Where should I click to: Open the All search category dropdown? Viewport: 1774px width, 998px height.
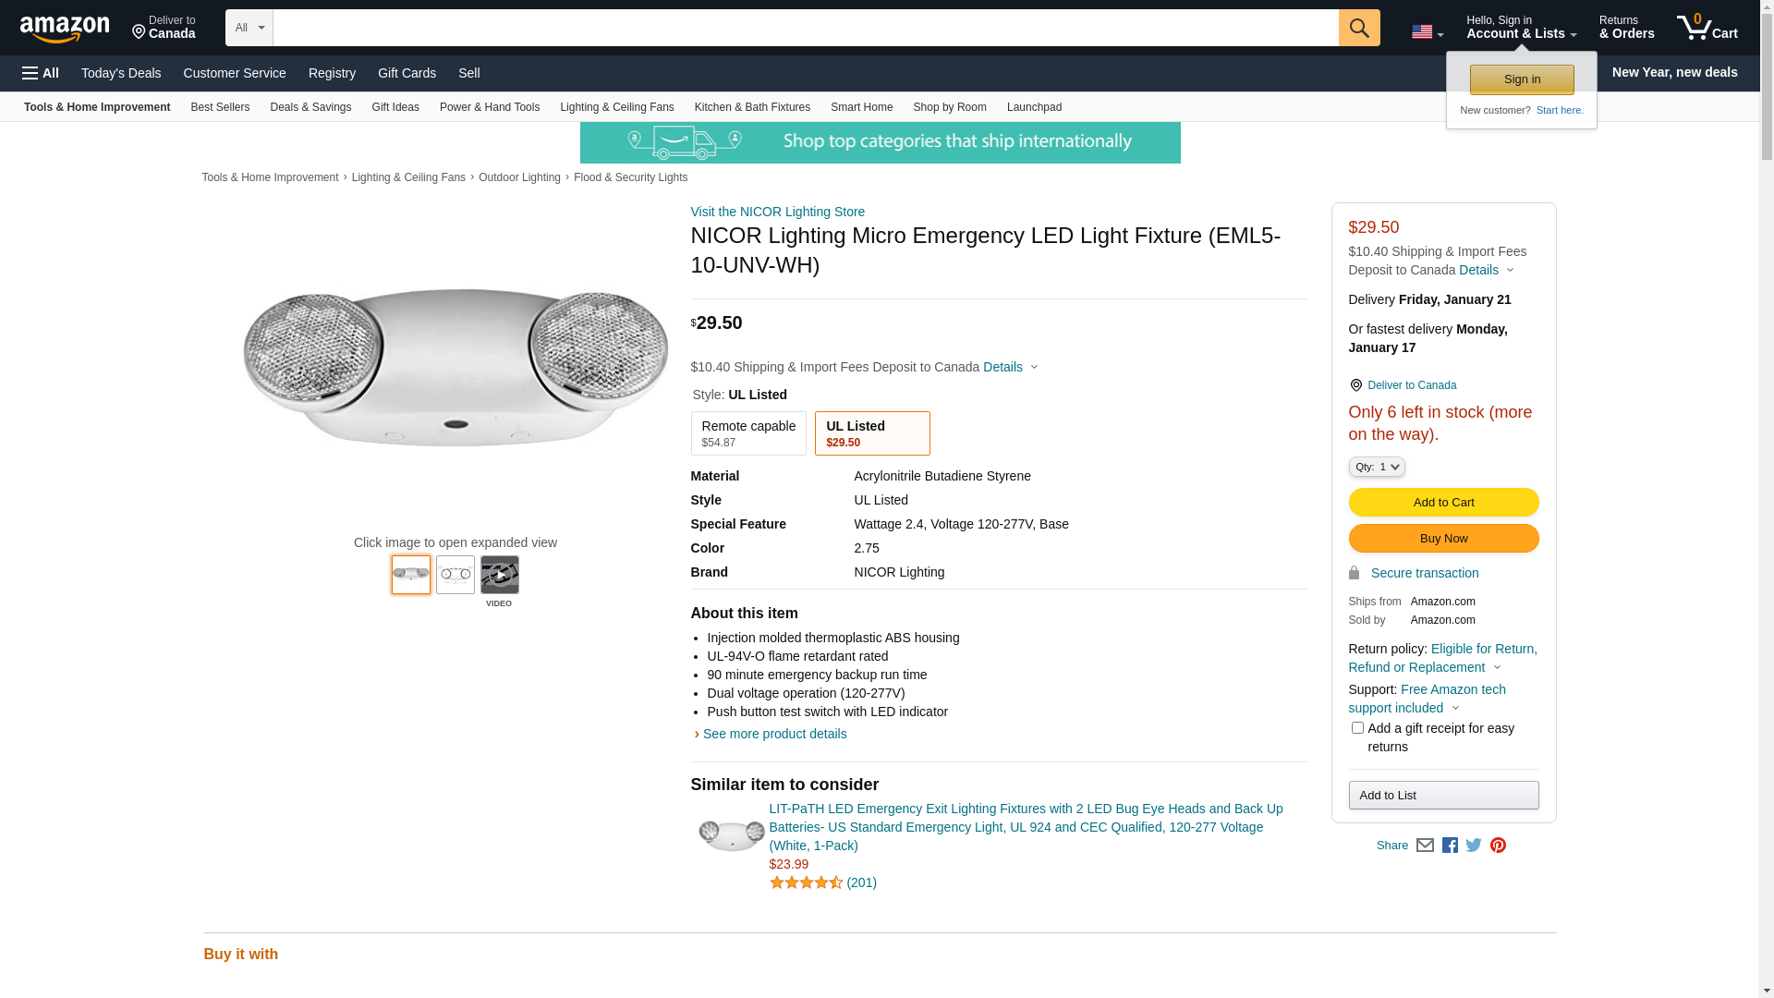(x=249, y=28)
